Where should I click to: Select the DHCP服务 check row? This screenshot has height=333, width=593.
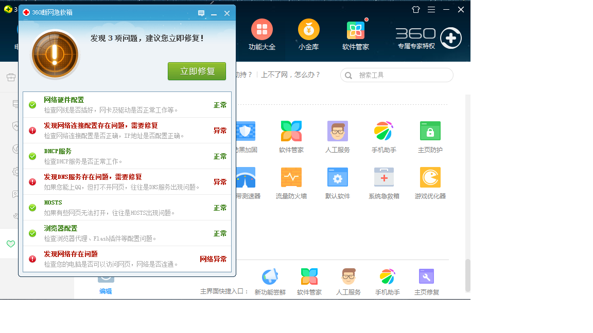tap(127, 156)
